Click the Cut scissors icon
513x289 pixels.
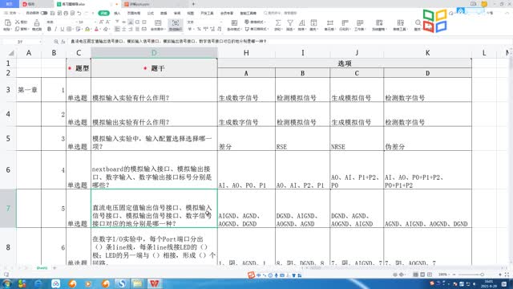click(x=18, y=22)
